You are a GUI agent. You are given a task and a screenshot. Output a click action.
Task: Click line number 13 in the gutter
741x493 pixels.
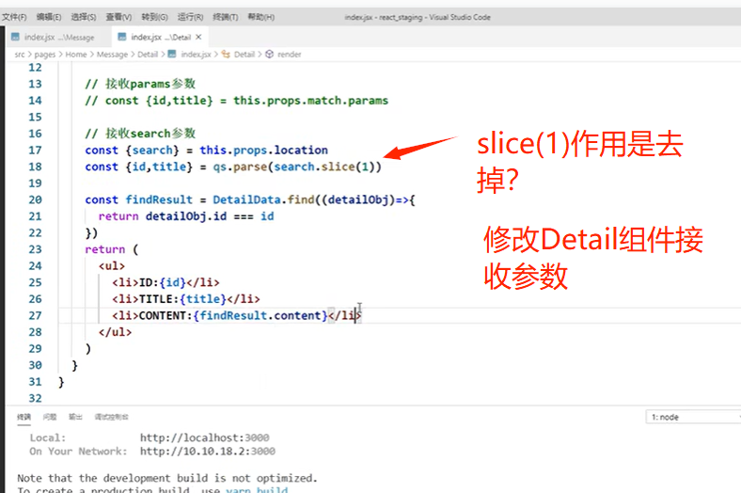(35, 84)
